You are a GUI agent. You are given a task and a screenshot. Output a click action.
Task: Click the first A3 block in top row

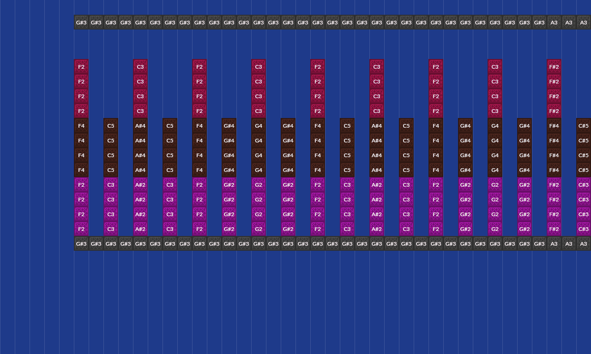tap(554, 23)
